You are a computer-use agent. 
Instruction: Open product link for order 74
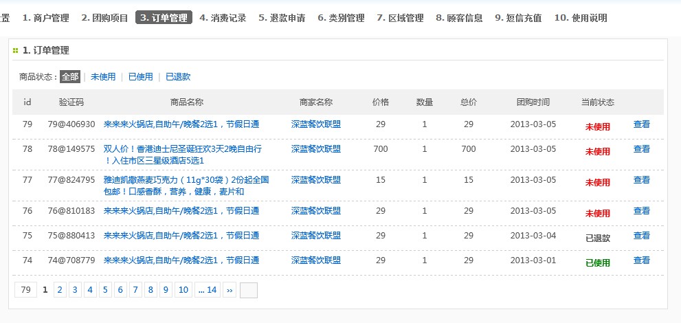point(181,260)
